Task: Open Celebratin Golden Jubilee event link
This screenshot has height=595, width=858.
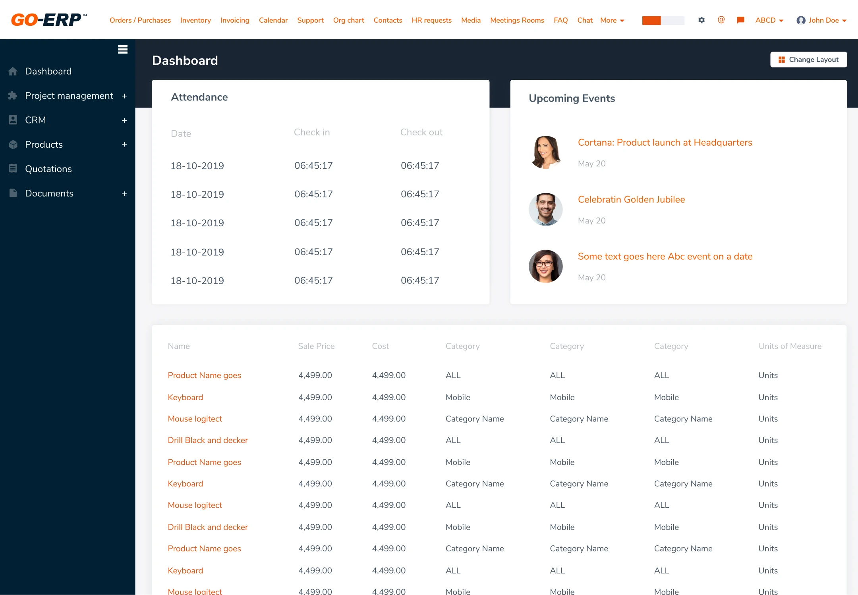Action: pos(631,199)
